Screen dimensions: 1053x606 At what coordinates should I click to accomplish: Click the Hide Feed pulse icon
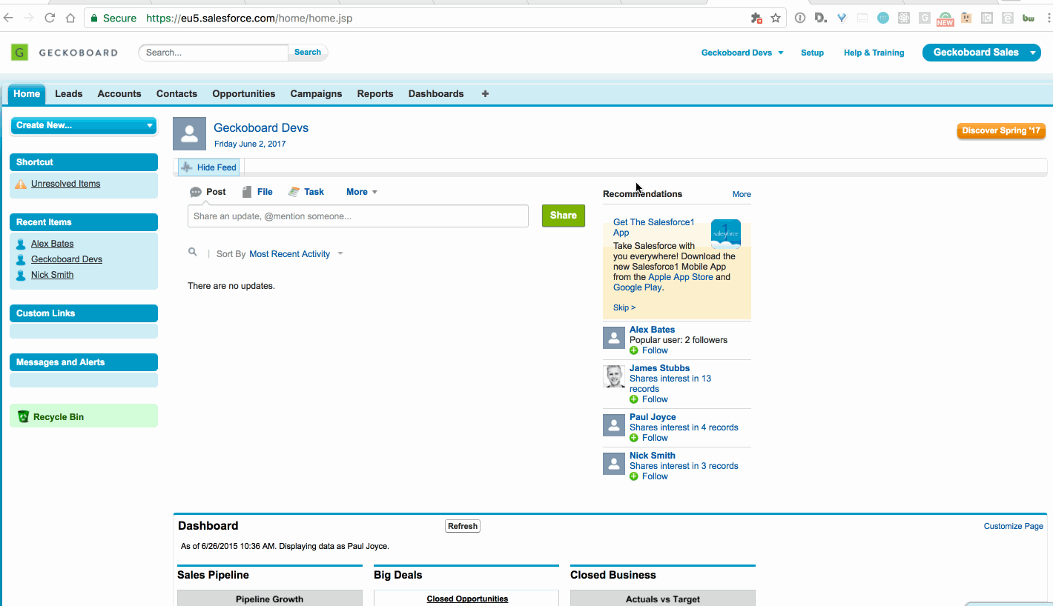pyautogui.click(x=186, y=167)
